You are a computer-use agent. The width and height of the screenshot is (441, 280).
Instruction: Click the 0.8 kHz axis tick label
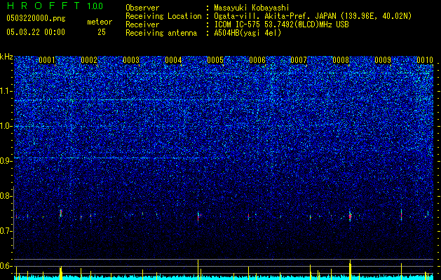[6, 196]
